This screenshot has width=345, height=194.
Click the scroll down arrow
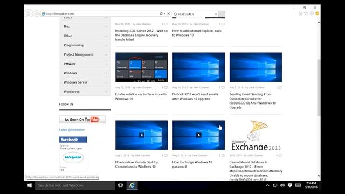coord(319,176)
